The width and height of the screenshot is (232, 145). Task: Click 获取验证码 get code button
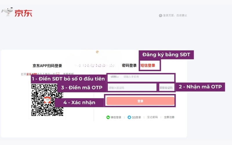click(166, 88)
